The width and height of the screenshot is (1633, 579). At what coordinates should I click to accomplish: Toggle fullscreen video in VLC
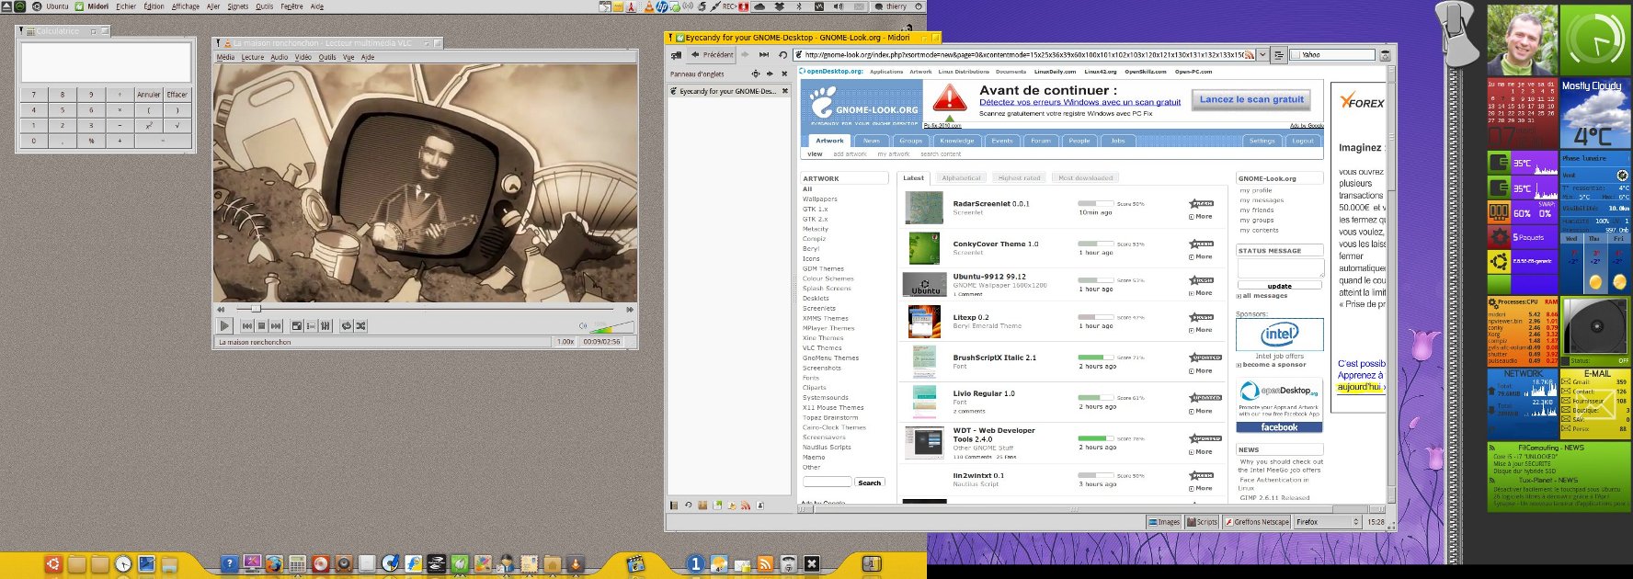point(297,325)
